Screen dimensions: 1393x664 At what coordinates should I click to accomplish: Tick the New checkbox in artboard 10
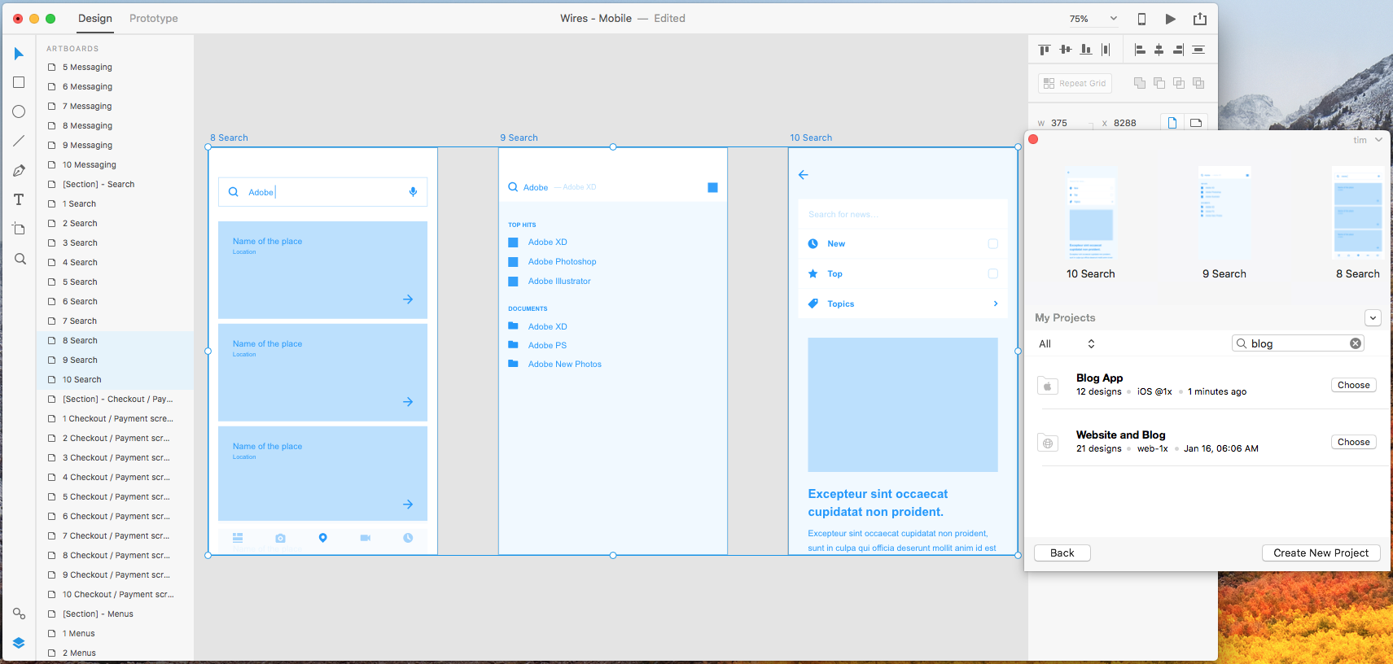coord(992,244)
